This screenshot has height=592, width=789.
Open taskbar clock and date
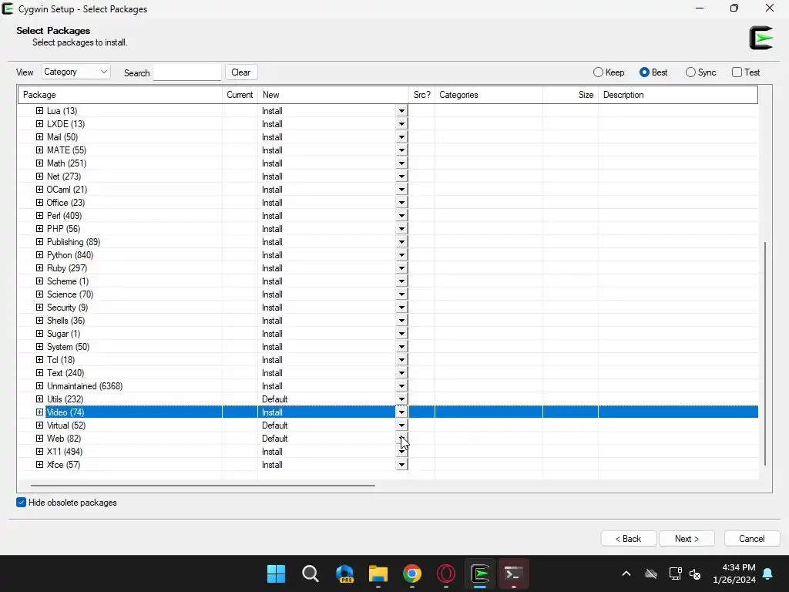(734, 573)
